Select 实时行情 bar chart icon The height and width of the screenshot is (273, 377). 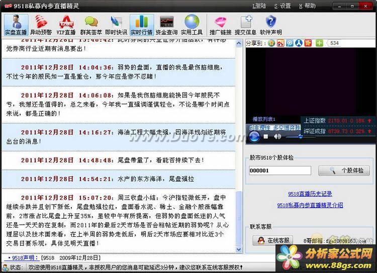[x=142, y=25]
